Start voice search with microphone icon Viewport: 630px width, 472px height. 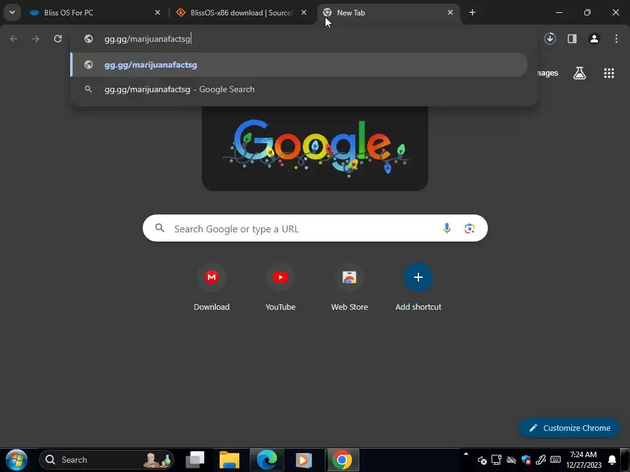(x=447, y=229)
